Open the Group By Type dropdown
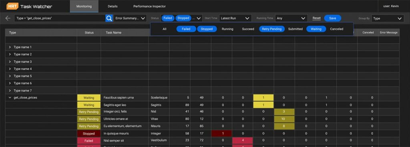The height and width of the screenshot is (147, 410). 388,18
